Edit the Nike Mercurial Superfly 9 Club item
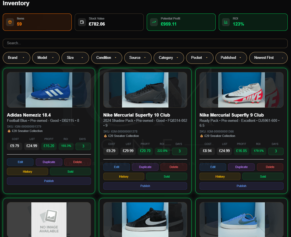Screen dimensions: 291x237 213,167
